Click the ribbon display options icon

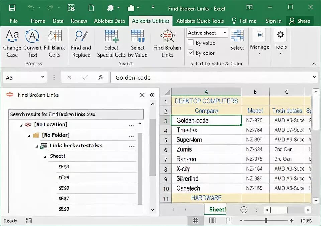coord(249,8)
